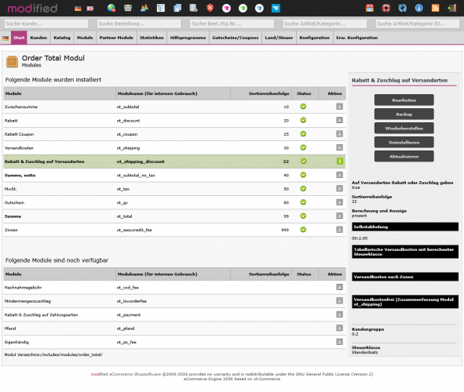
Task: Switch language with the UK flag icon
Action: tap(90, 9)
